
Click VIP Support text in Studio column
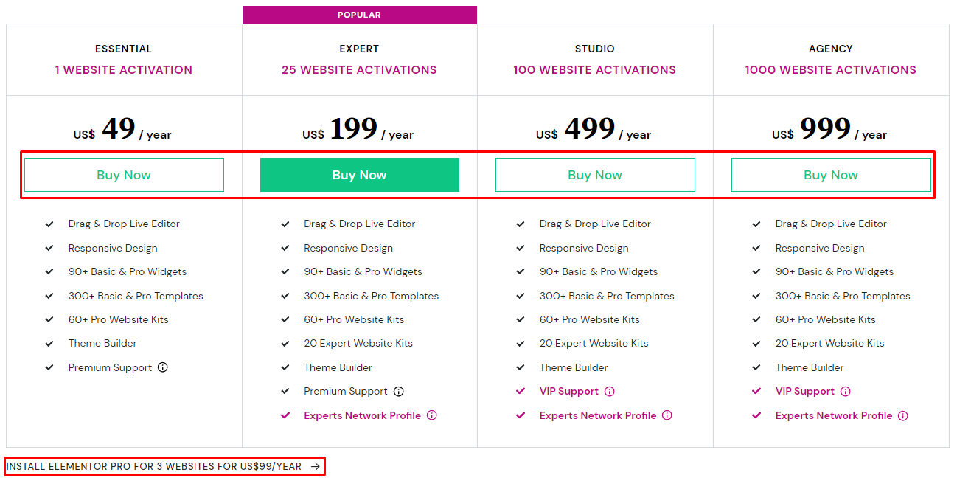[x=569, y=392]
